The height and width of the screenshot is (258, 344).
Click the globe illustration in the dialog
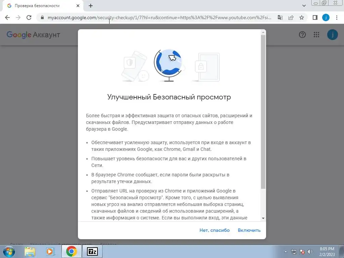click(169, 66)
